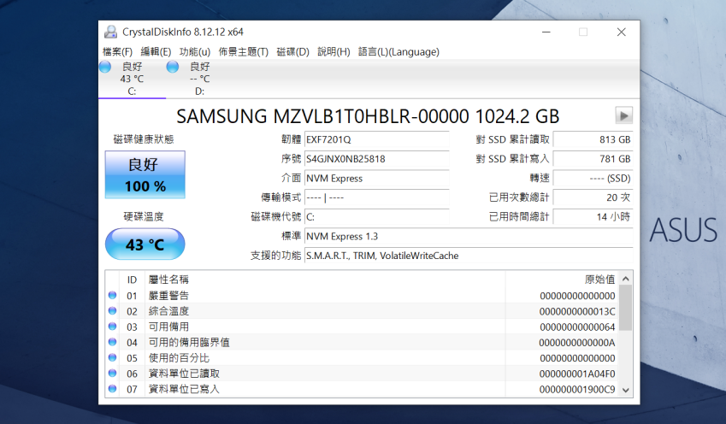
Task: Select the C: drive tab
Action: point(132,79)
